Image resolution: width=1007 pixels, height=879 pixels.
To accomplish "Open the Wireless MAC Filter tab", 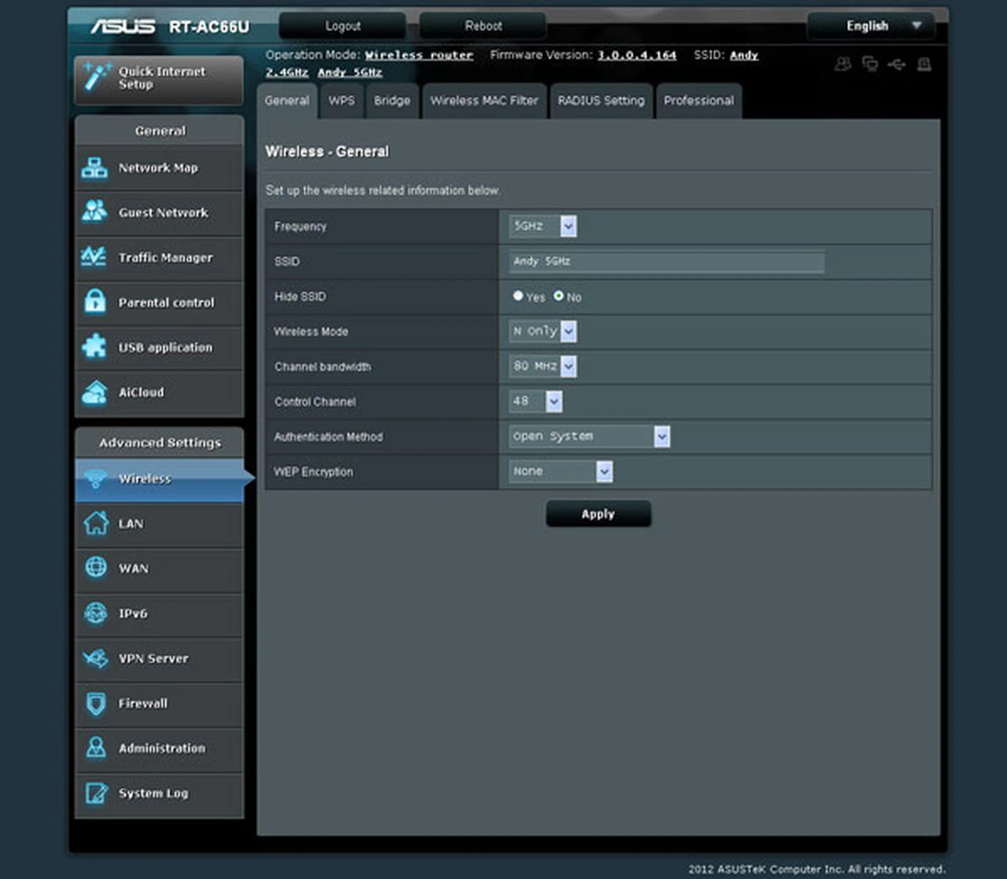I will (x=484, y=101).
